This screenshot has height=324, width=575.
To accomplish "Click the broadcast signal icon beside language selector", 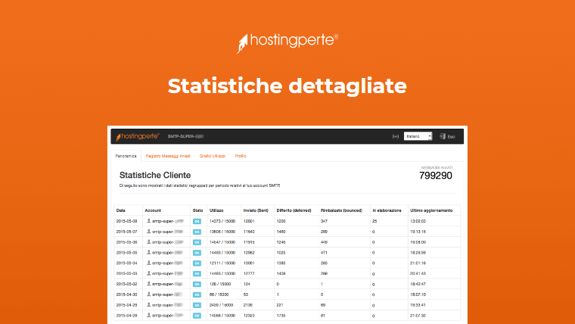I will coord(395,137).
